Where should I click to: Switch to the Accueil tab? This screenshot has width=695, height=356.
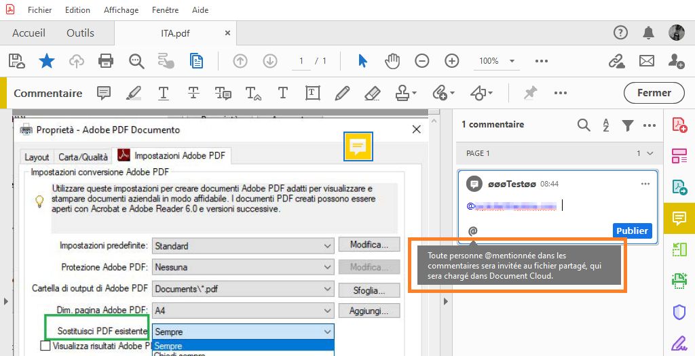tap(29, 33)
